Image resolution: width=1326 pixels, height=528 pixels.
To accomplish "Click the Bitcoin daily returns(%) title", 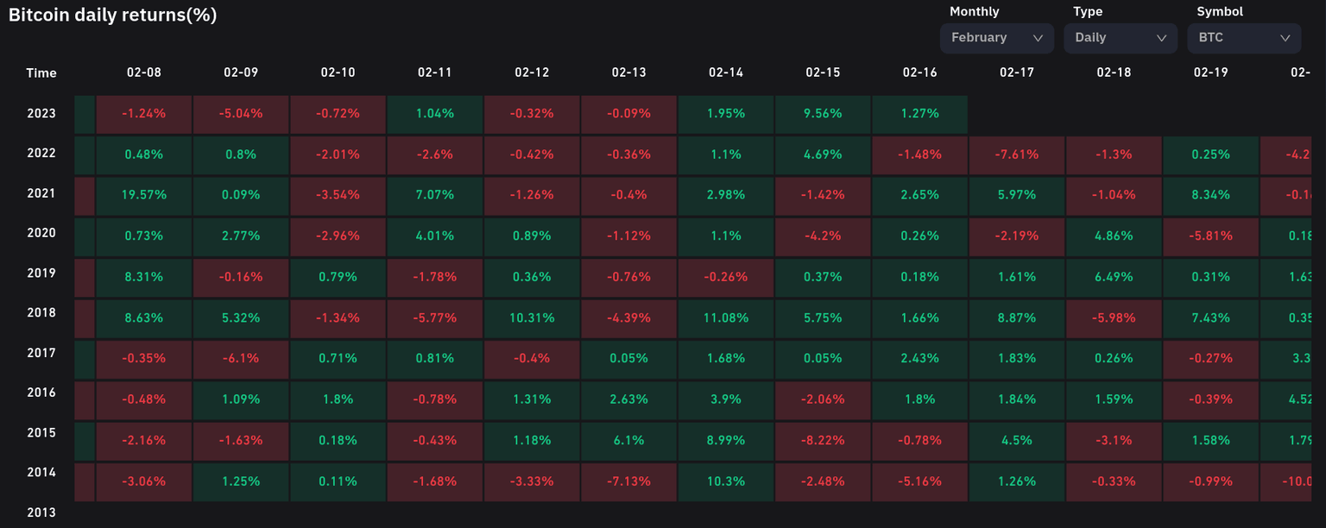I will 112,15.
